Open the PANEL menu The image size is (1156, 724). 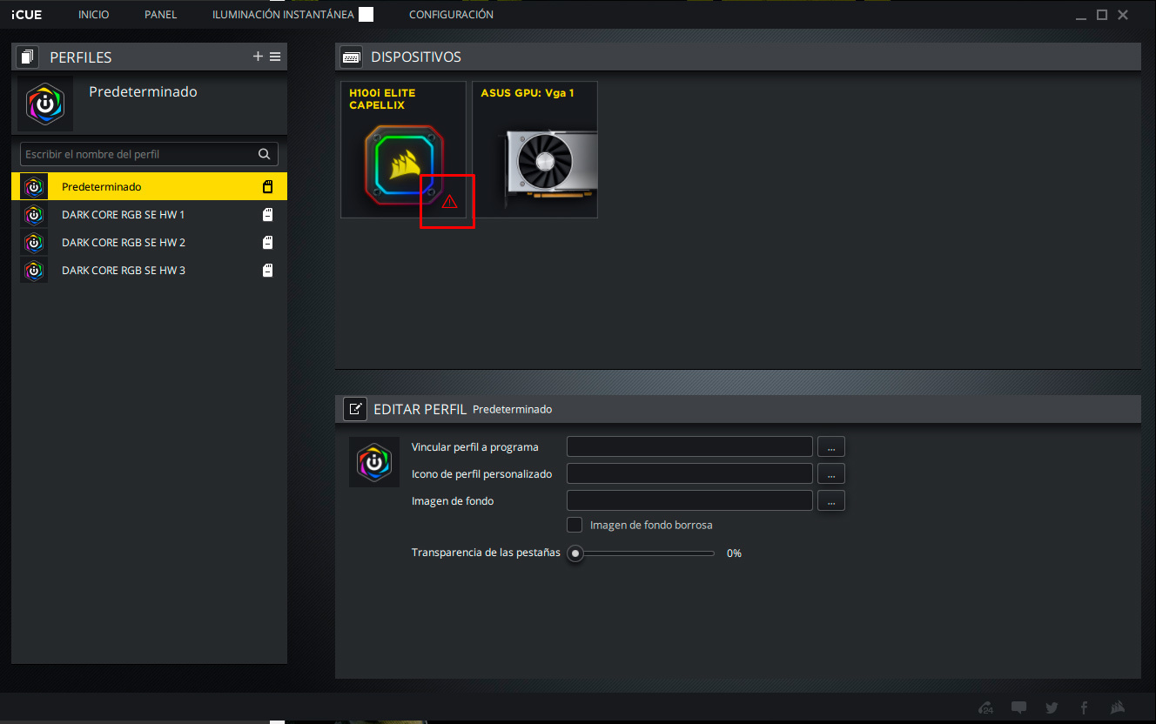click(x=161, y=15)
